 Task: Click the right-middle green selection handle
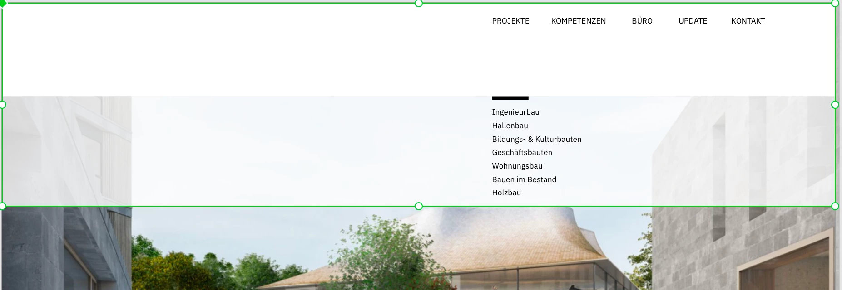(835, 105)
